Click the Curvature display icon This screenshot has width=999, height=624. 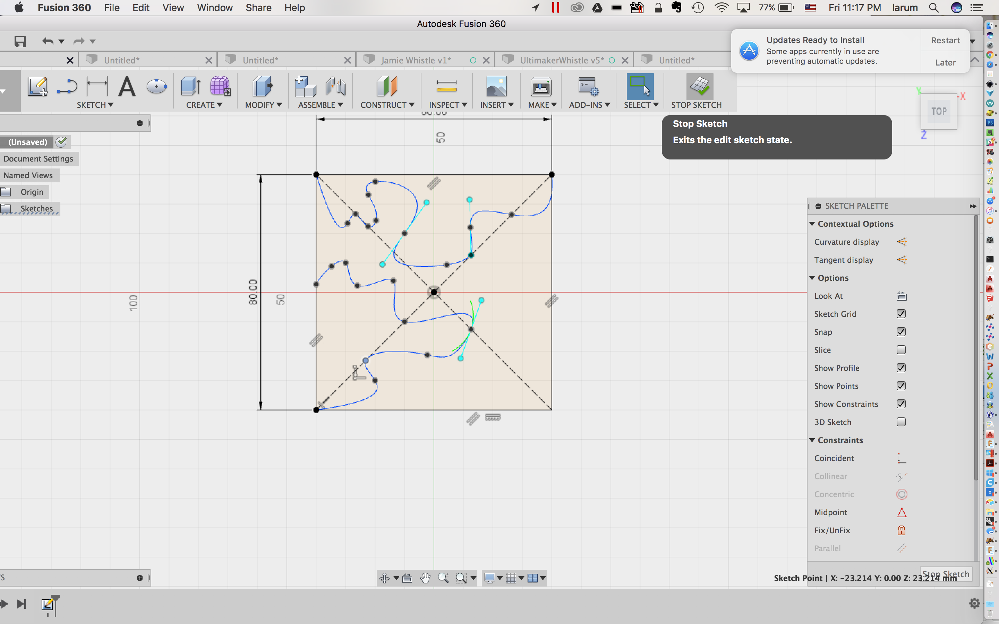tap(902, 242)
